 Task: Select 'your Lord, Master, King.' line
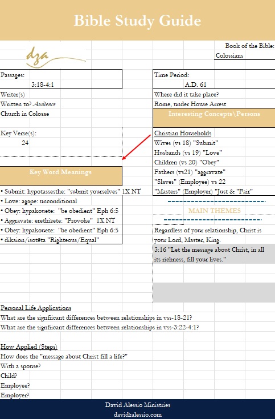pos(187,240)
